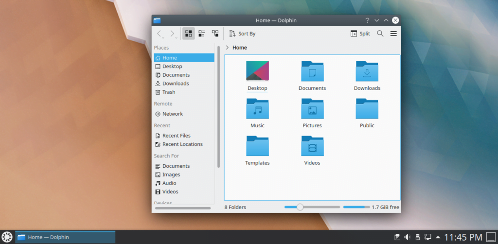Select the Downloads folder icon

[367, 71]
